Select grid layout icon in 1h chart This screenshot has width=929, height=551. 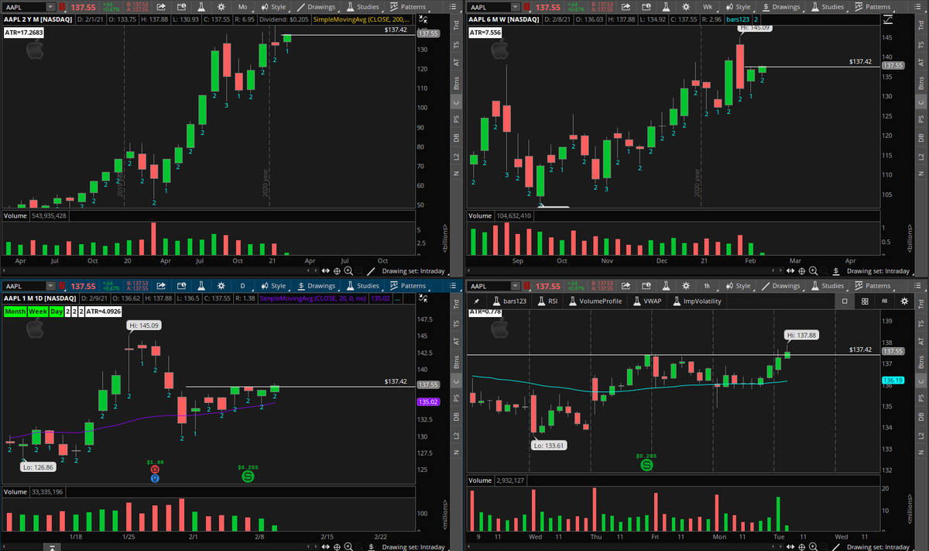point(865,301)
